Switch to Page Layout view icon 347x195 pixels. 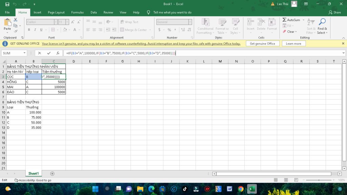point(286,180)
